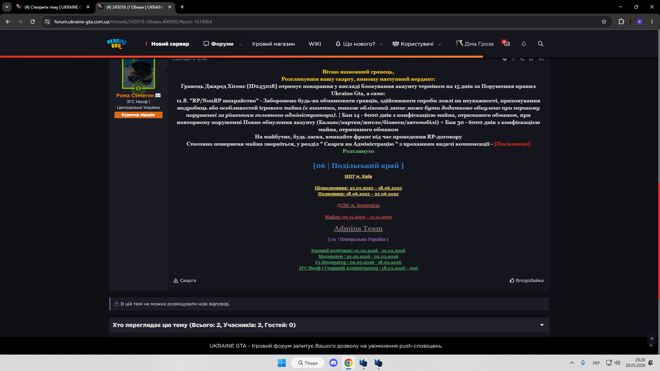The image size is (660, 371).
Task: Open forum search magnifier icon
Action: click(x=540, y=44)
